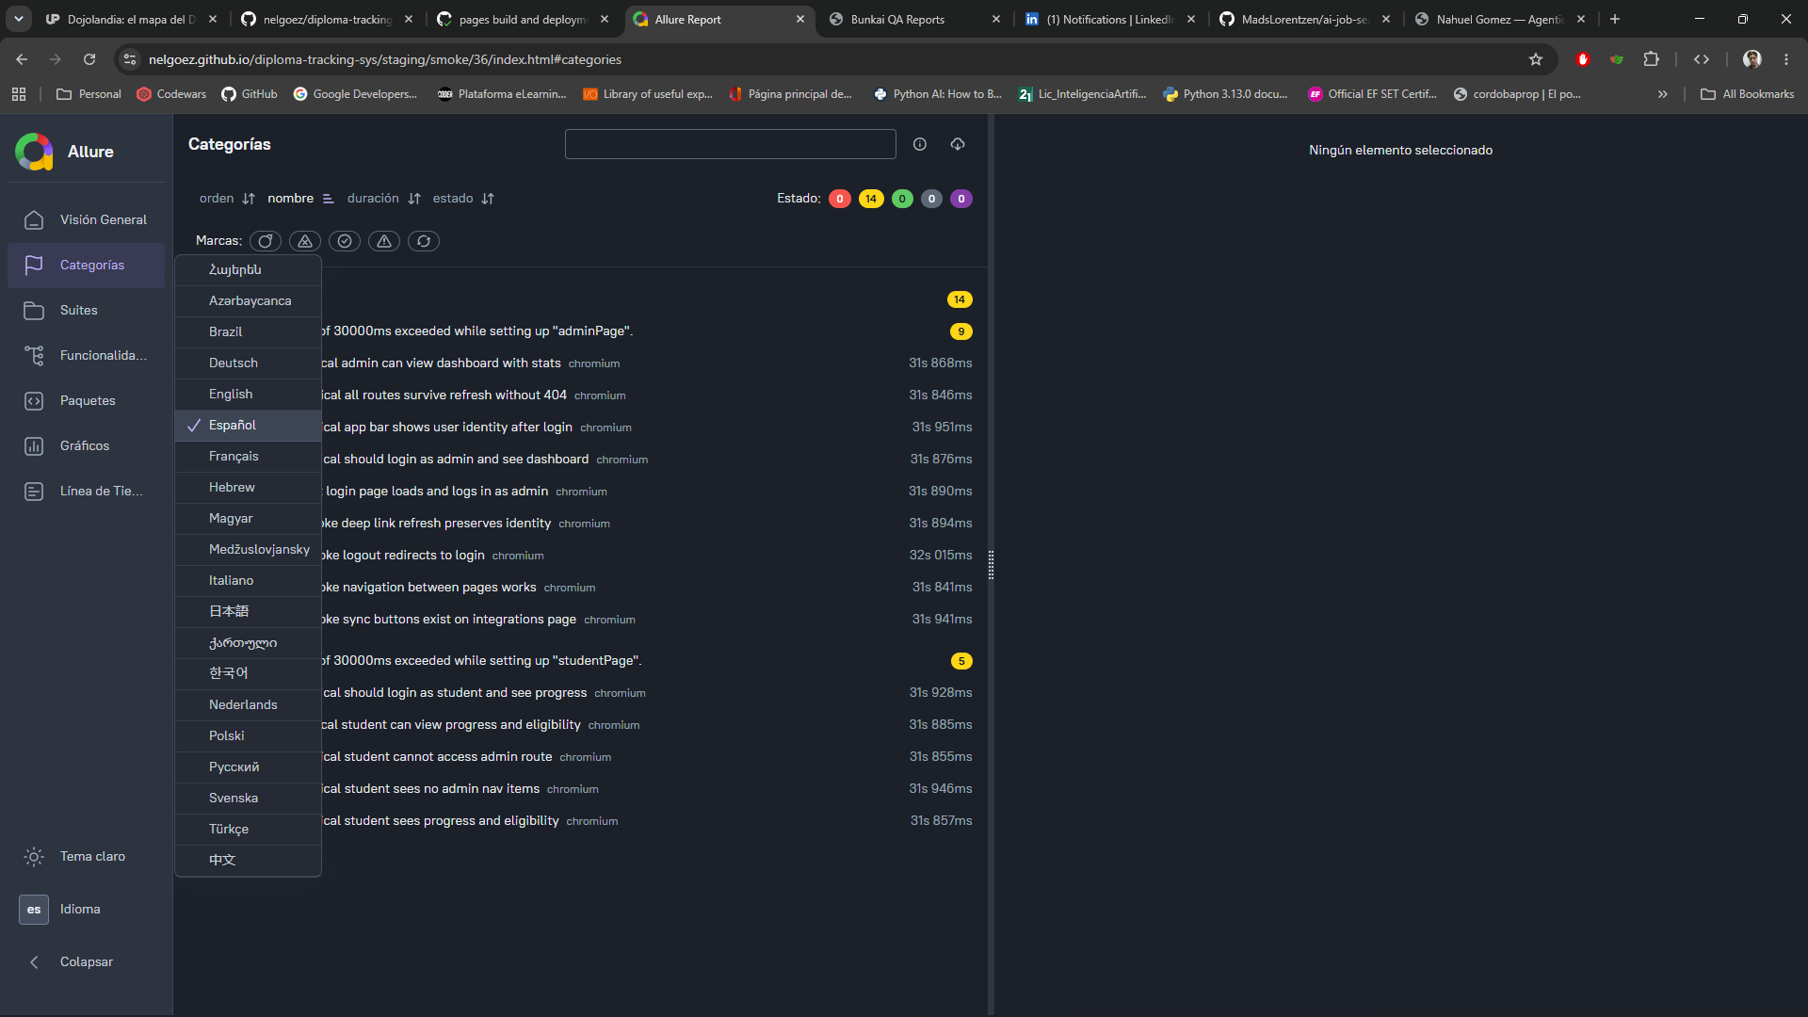Open the browser extensions puzzle icon
1808x1017 pixels.
(x=1651, y=59)
